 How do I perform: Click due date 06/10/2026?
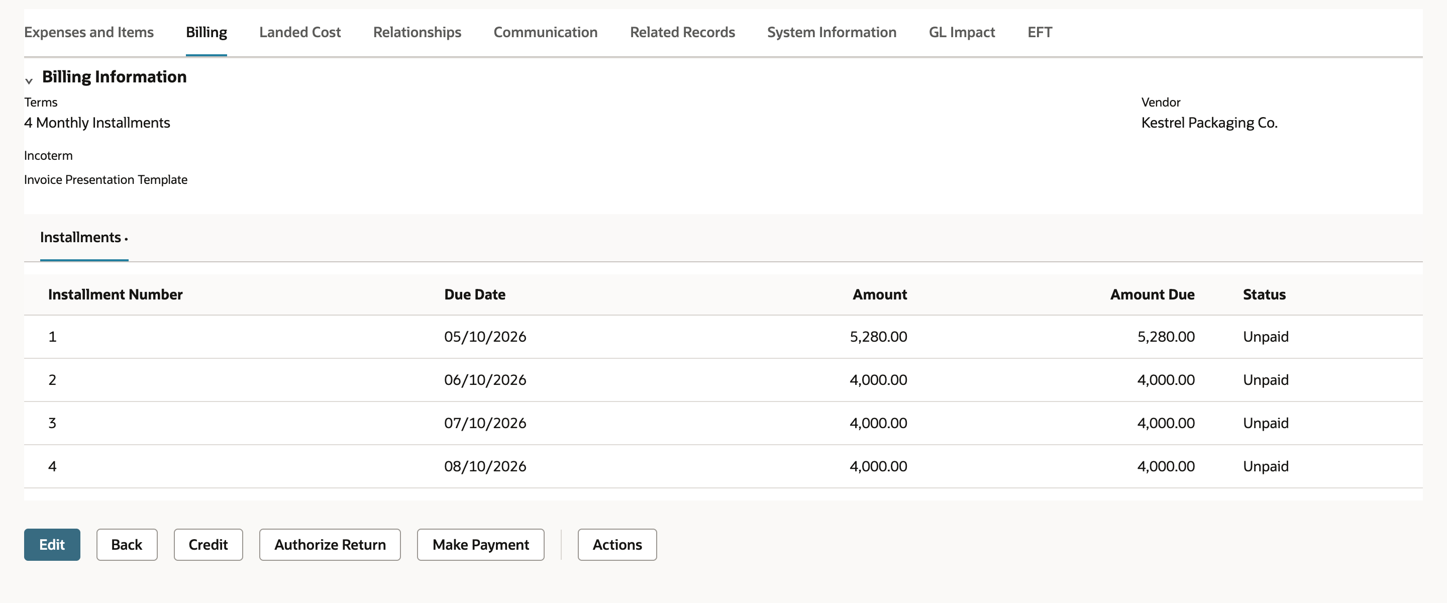click(485, 379)
